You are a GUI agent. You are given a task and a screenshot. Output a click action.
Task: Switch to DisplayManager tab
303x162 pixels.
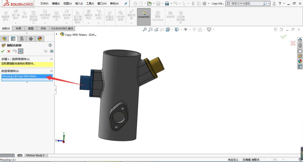40,39
